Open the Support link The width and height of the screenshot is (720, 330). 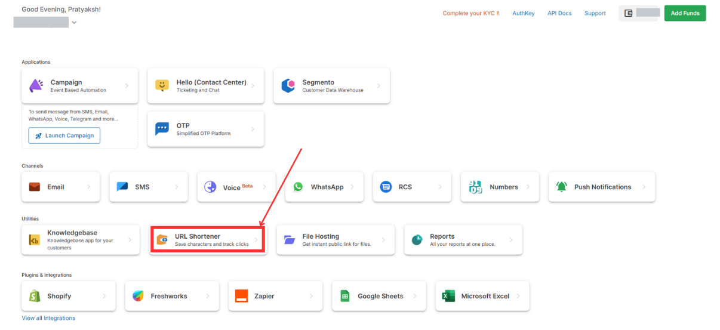point(595,13)
